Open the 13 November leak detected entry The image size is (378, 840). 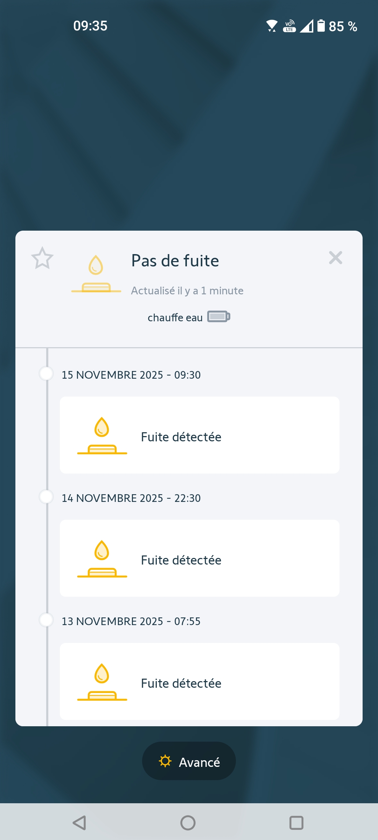(x=199, y=681)
